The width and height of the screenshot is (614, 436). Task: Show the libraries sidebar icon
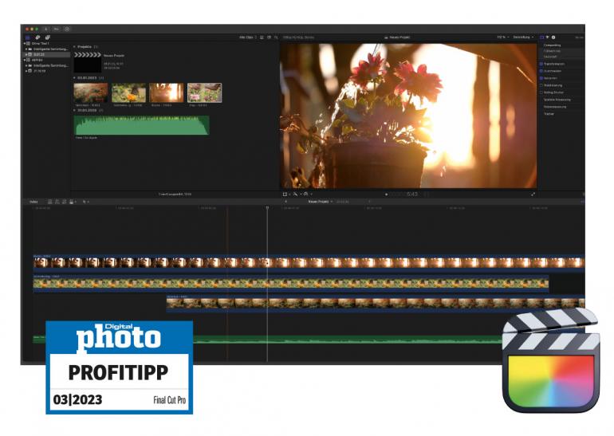click(x=28, y=37)
